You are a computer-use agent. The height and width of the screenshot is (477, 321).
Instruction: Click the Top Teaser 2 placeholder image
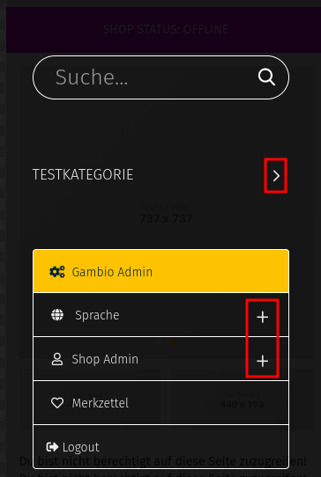pos(242,400)
